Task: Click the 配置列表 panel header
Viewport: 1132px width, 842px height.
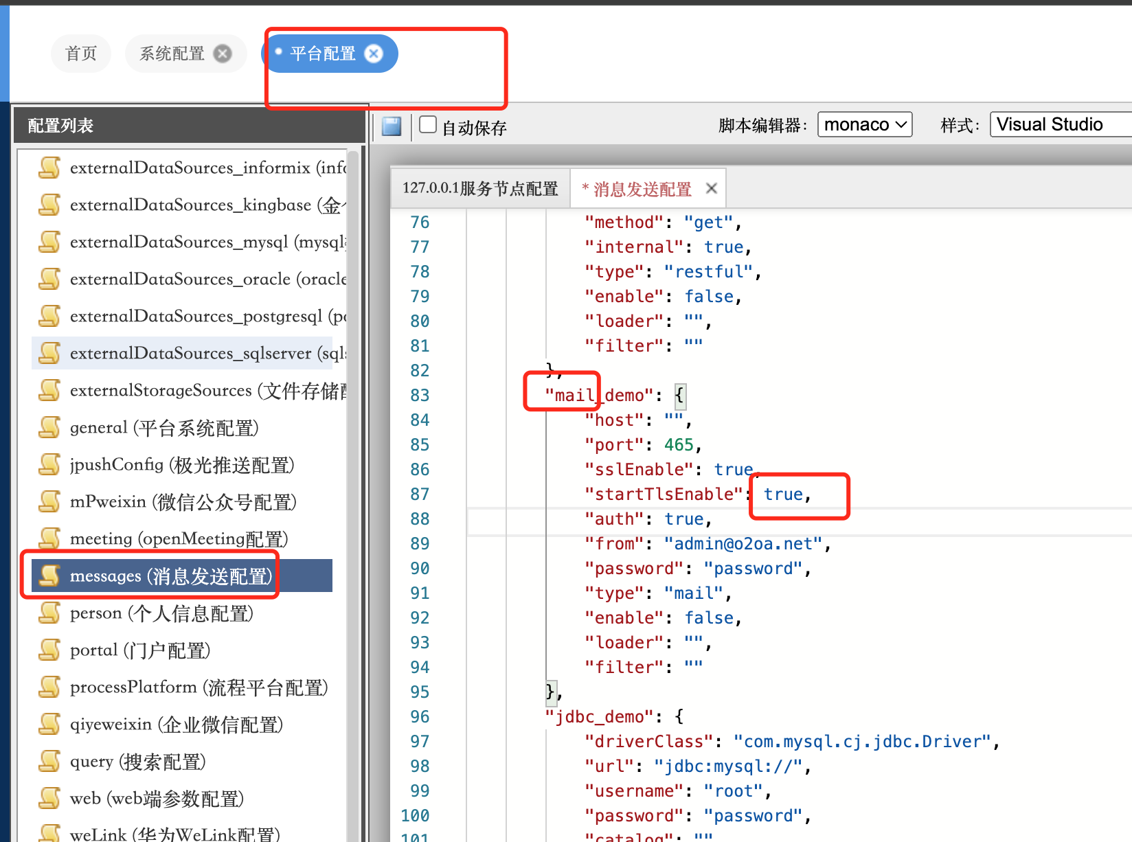Action: click(190, 125)
